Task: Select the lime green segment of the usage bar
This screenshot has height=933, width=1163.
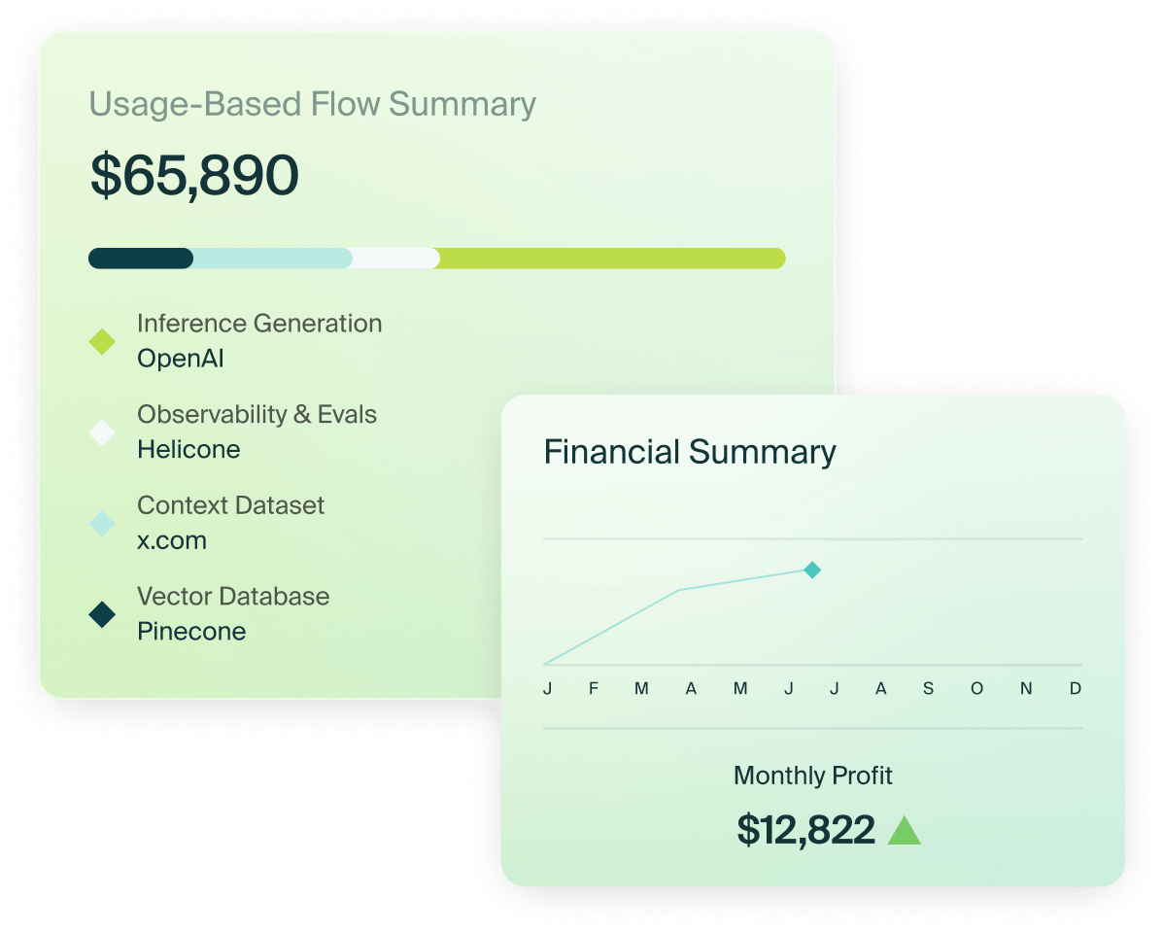Action: click(x=613, y=259)
